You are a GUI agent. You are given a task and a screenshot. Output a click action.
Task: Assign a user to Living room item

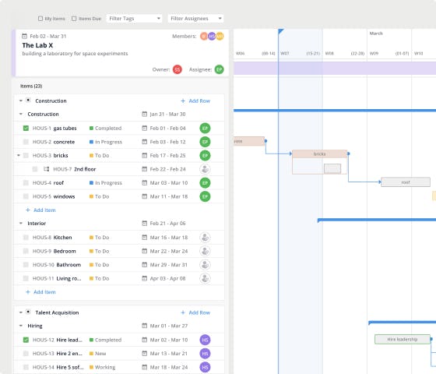[x=205, y=278]
